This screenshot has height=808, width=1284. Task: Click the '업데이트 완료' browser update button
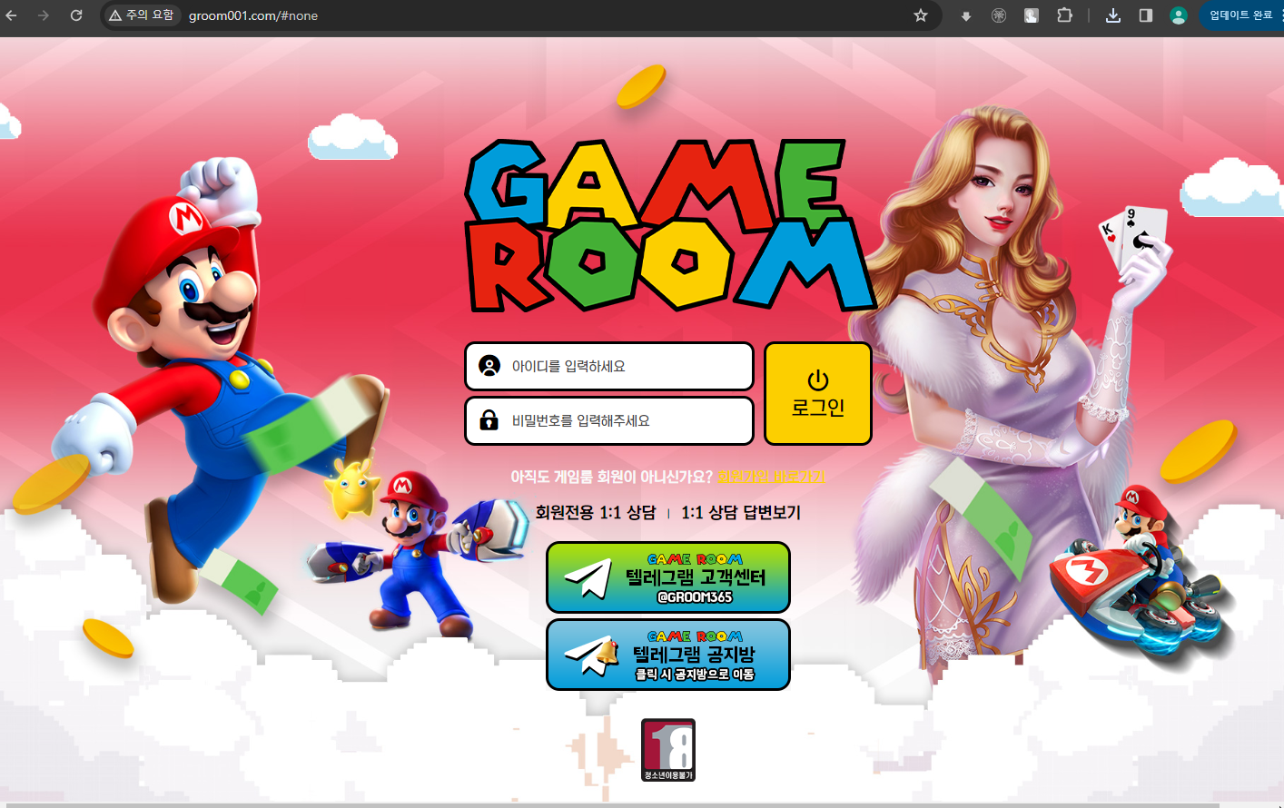click(x=1240, y=15)
